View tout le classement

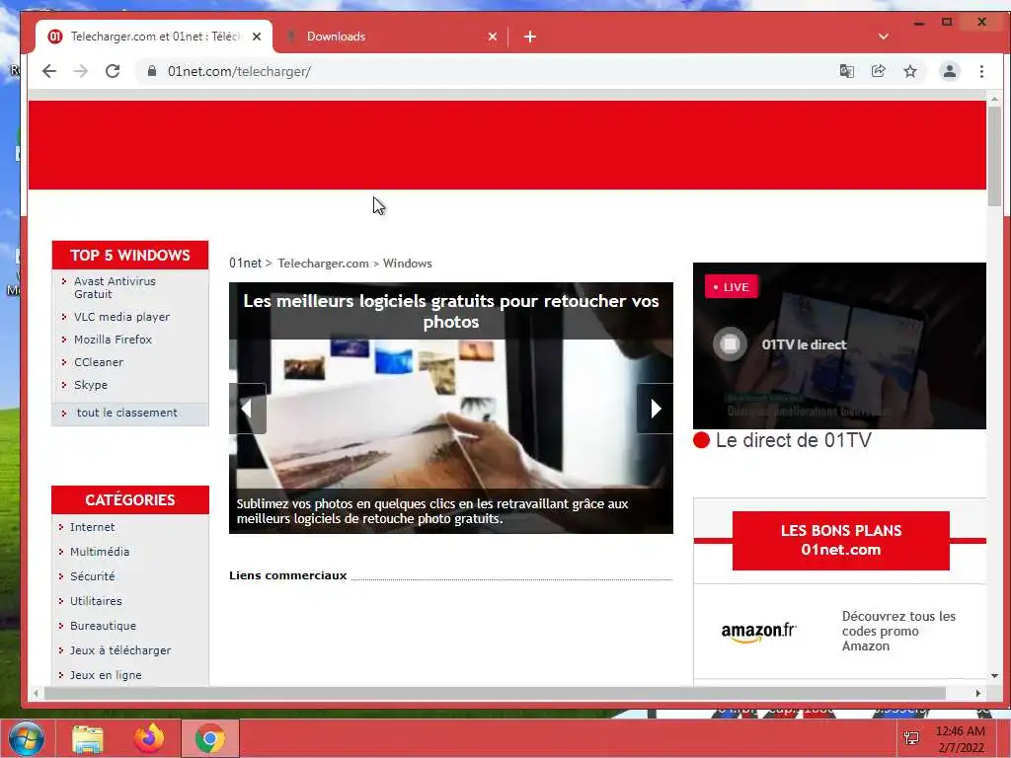click(x=127, y=413)
